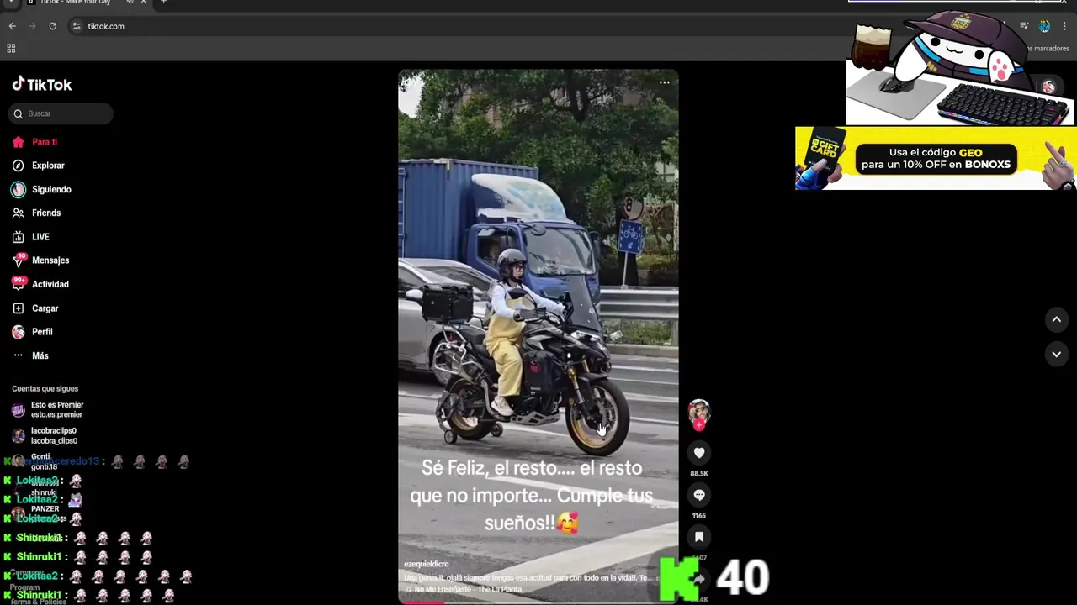1077x605 pixels.
Task: Open the ezequieldicro username link
Action: (x=427, y=564)
